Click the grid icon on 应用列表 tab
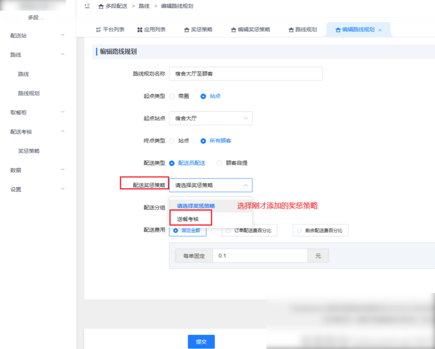Screen dimensions: 435x349 (139, 30)
